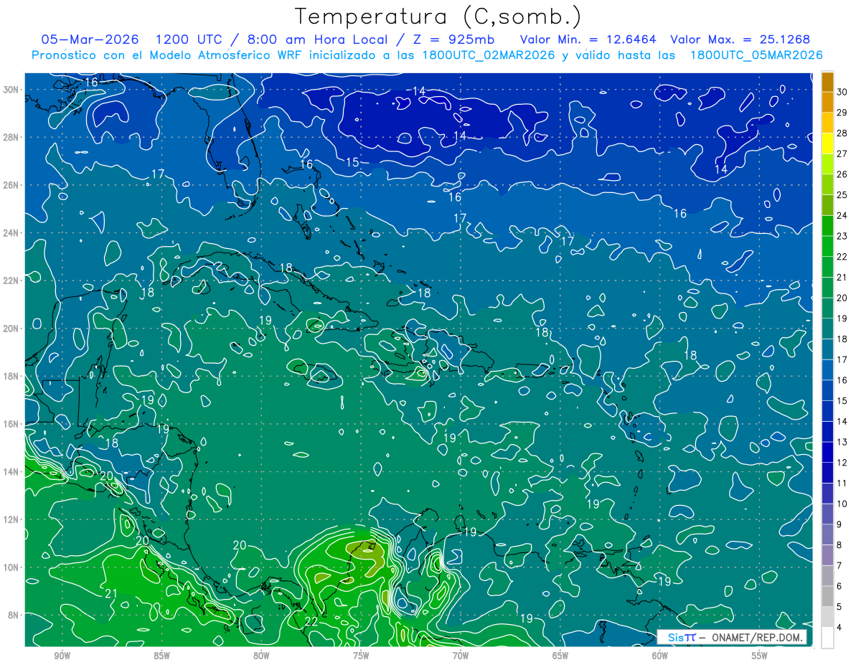861x665 pixels.
Task: Click the gray swatch between 5 and 6
Action: pos(827,597)
